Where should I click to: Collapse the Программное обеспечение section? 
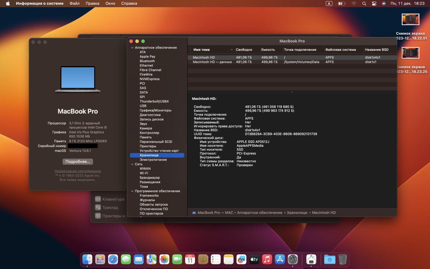point(132,191)
